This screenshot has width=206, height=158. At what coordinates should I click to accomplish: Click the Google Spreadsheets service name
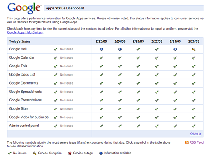pos(26,92)
